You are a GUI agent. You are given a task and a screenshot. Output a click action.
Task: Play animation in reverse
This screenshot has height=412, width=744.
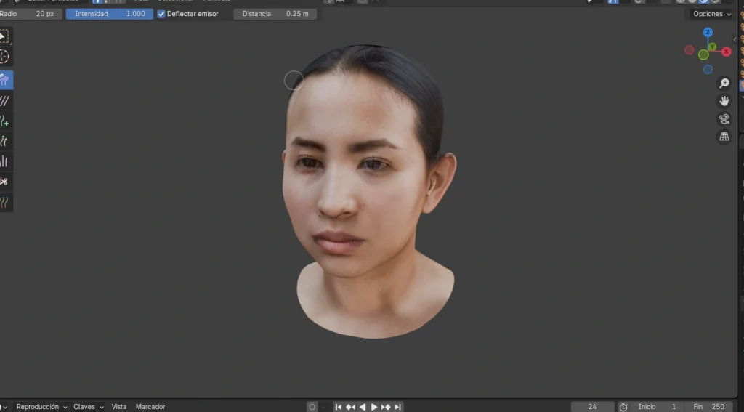[x=362, y=407]
